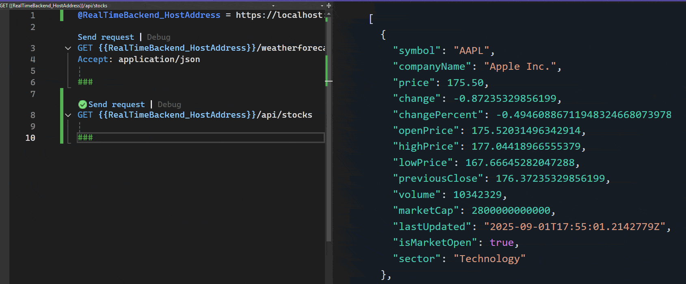Click the green success checkmark icon
686x284 pixels.
pyautogui.click(x=82, y=104)
